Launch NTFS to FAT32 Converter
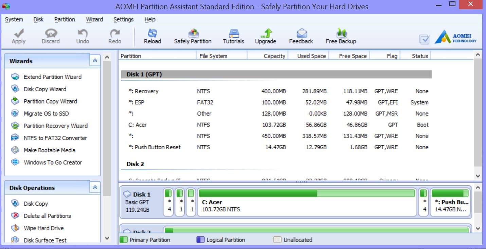The width and height of the screenshot is (486, 249). 55,138
